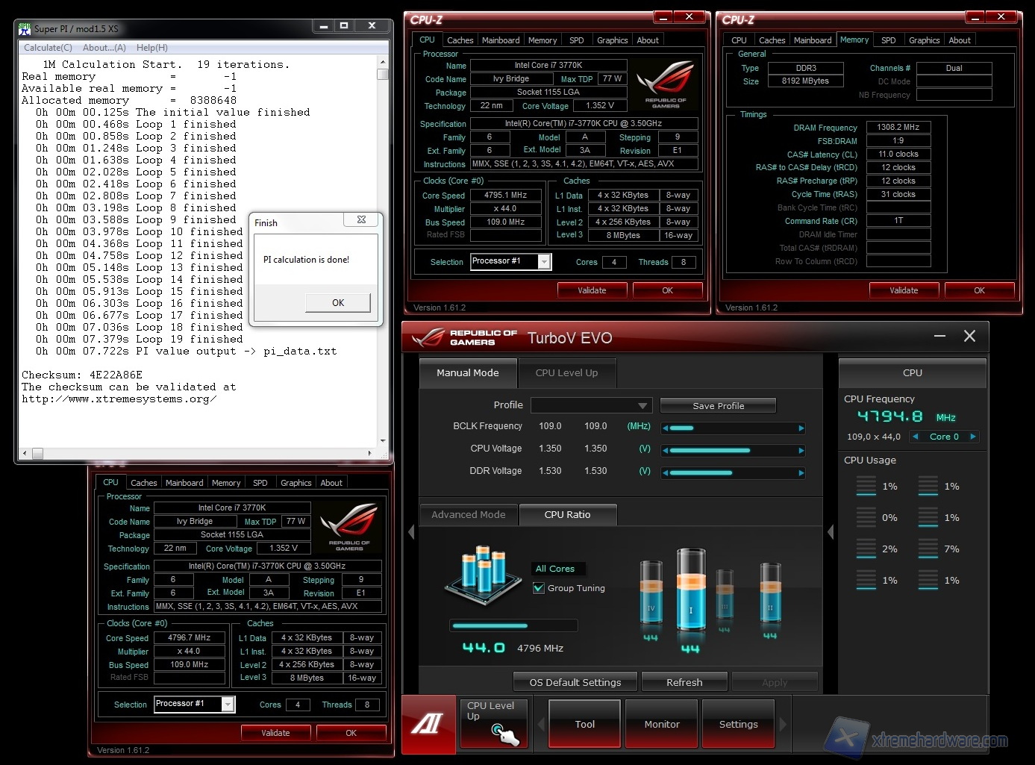Expand Processor #1 selection in top CPU-Z

pos(544,261)
